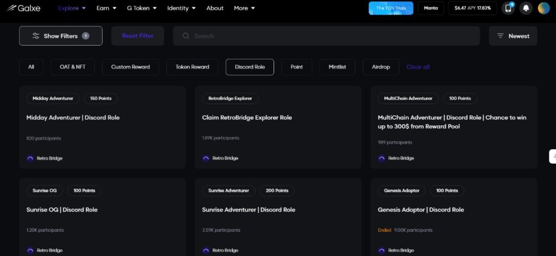Select the OAT & NFT filter
Viewport: 556px width, 256px height.
click(73, 67)
